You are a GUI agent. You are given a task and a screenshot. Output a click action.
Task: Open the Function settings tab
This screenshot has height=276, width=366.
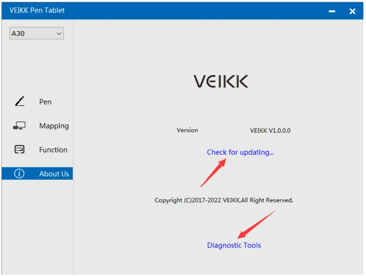(x=53, y=150)
